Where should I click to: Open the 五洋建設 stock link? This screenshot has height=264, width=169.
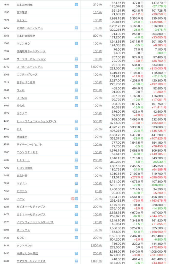tap(22, 12)
